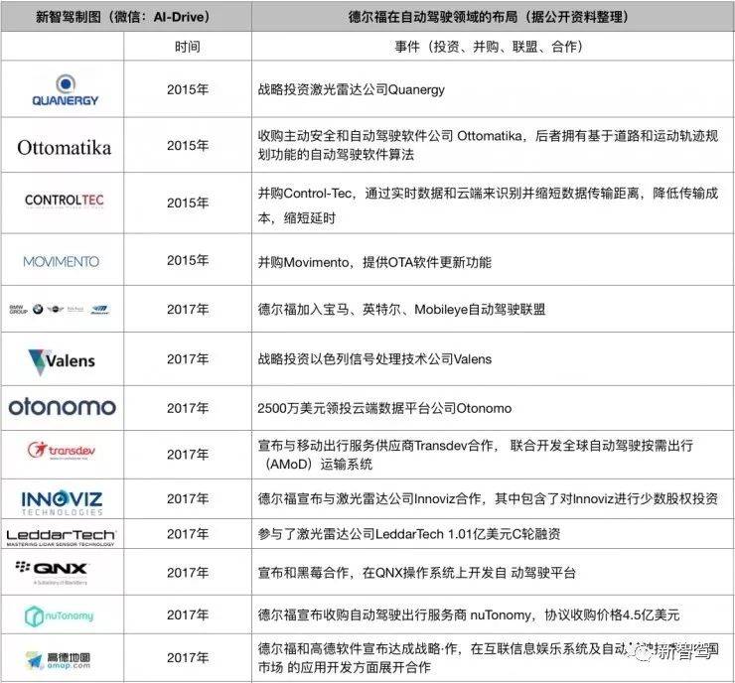Click the nuTonomy logo
The height and width of the screenshot is (683, 735).
coord(59,616)
